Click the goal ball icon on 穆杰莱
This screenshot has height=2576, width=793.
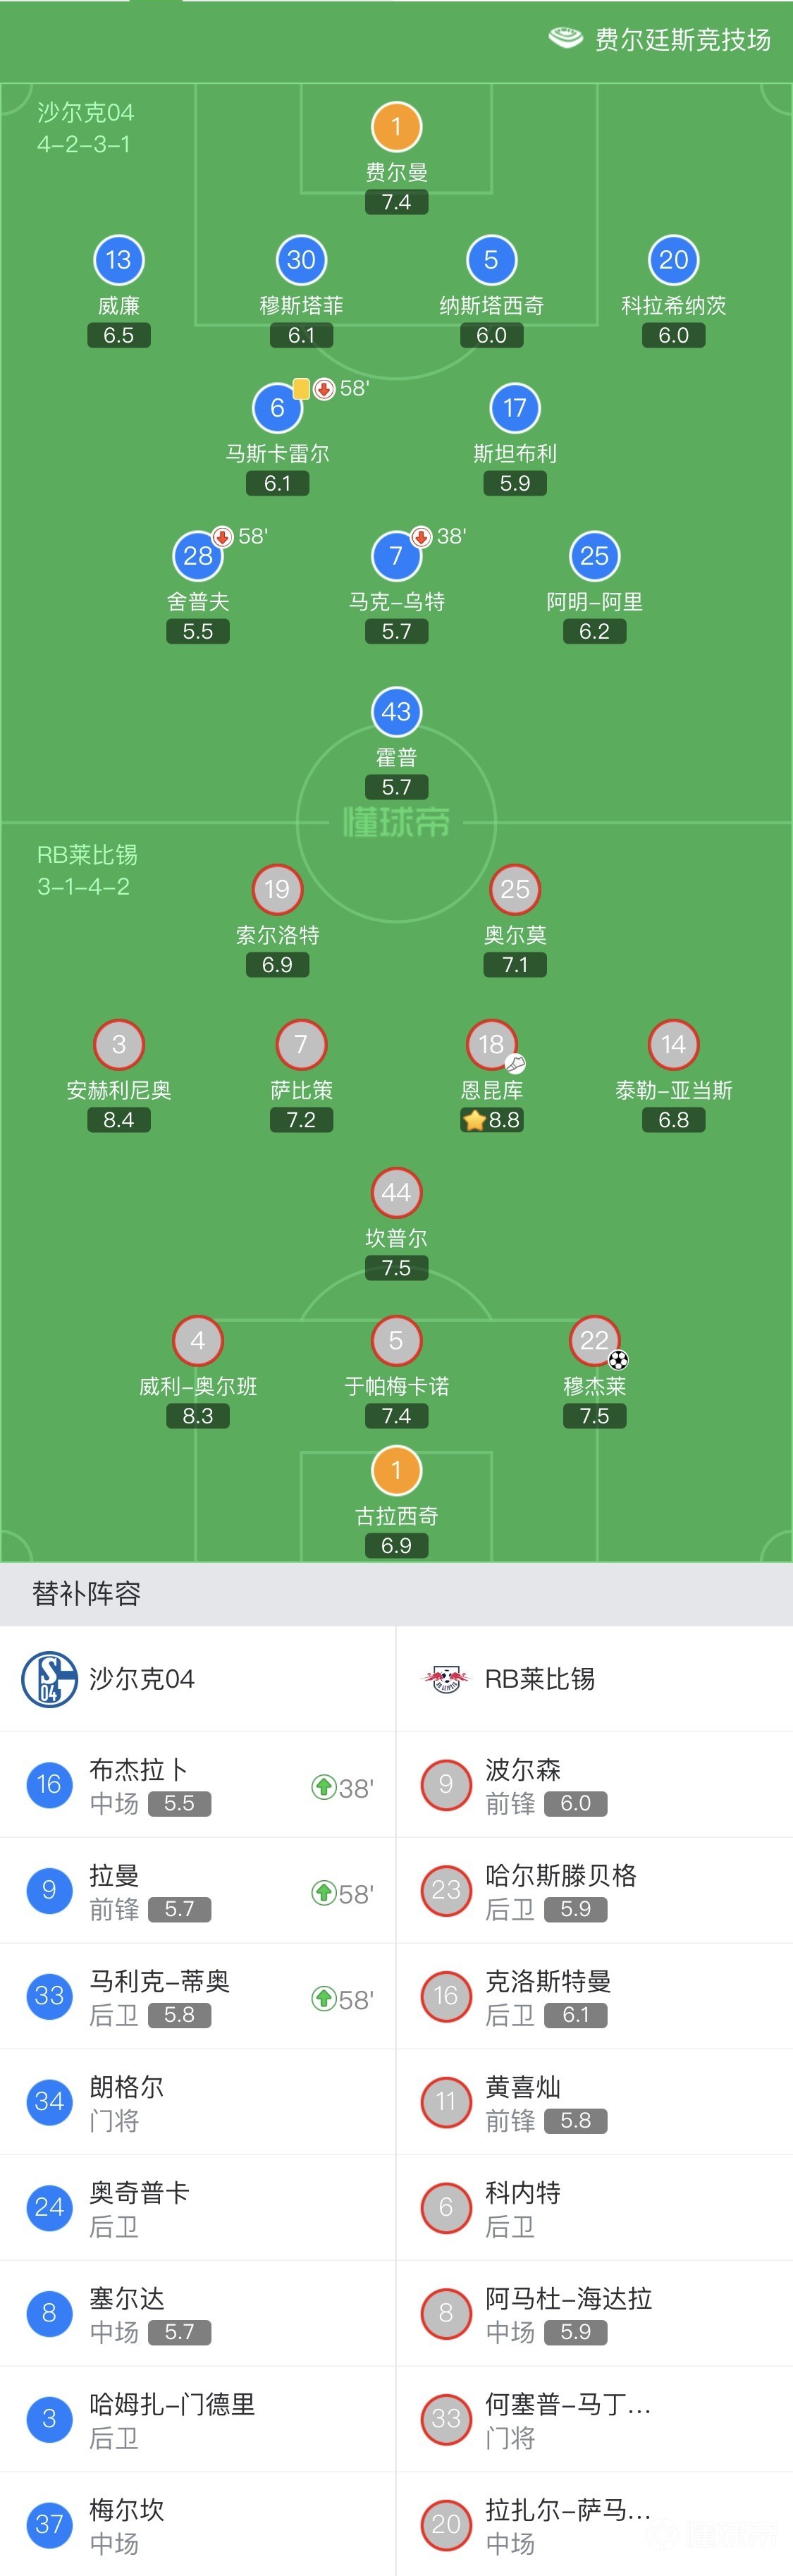[619, 1360]
